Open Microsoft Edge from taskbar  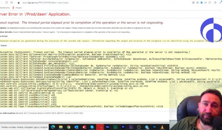coord(53,127)
